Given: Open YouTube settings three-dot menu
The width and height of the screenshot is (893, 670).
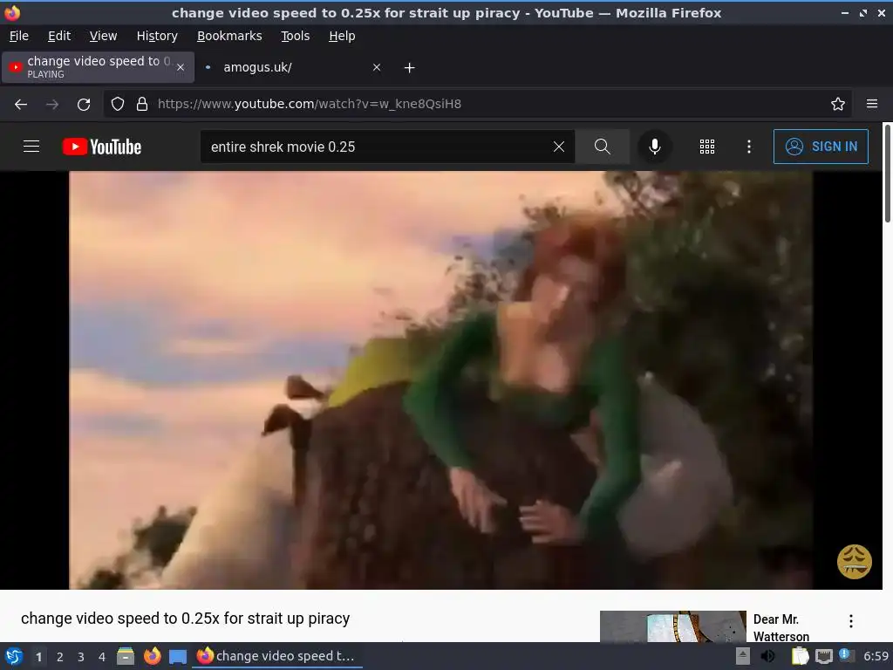Looking at the screenshot, I should [x=749, y=147].
